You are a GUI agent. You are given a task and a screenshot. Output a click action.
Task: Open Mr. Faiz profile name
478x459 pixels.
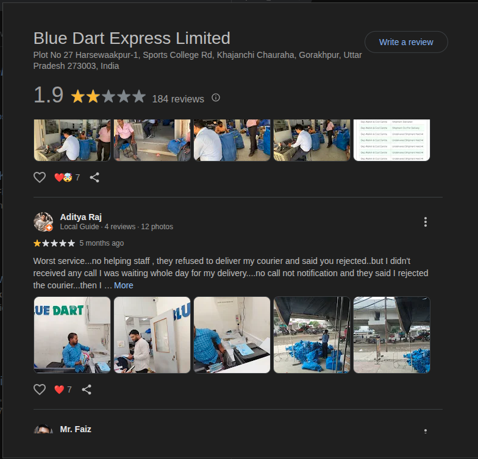tap(76, 429)
